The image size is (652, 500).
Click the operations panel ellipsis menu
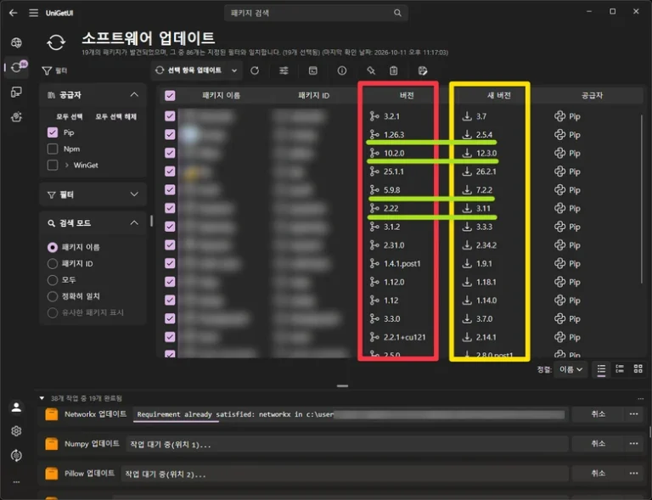(x=640, y=399)
